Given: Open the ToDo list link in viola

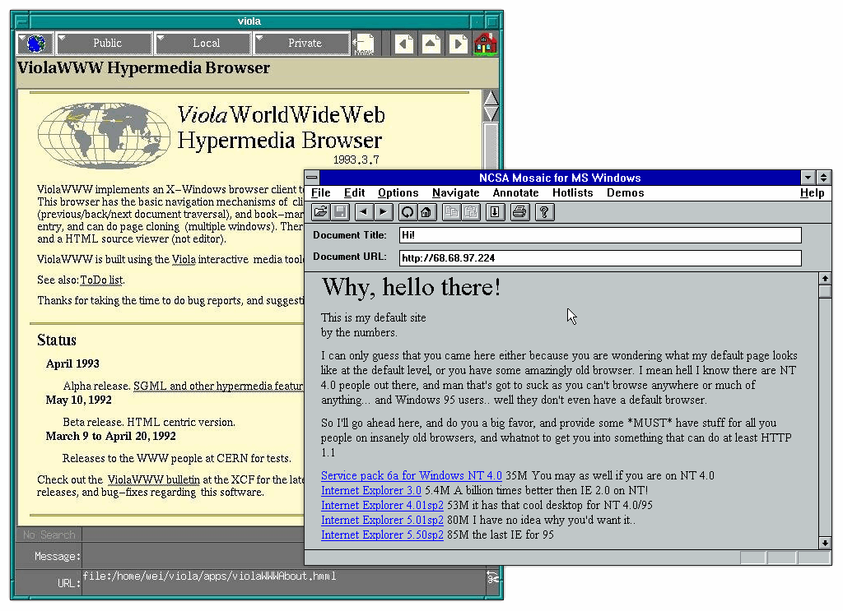Looking at the screenshot, I should tap(101, 280).
